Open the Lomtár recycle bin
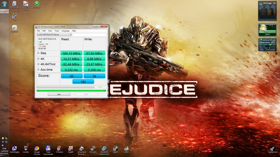The width and height of the screenshot is (280, 157). click(26, 150)
